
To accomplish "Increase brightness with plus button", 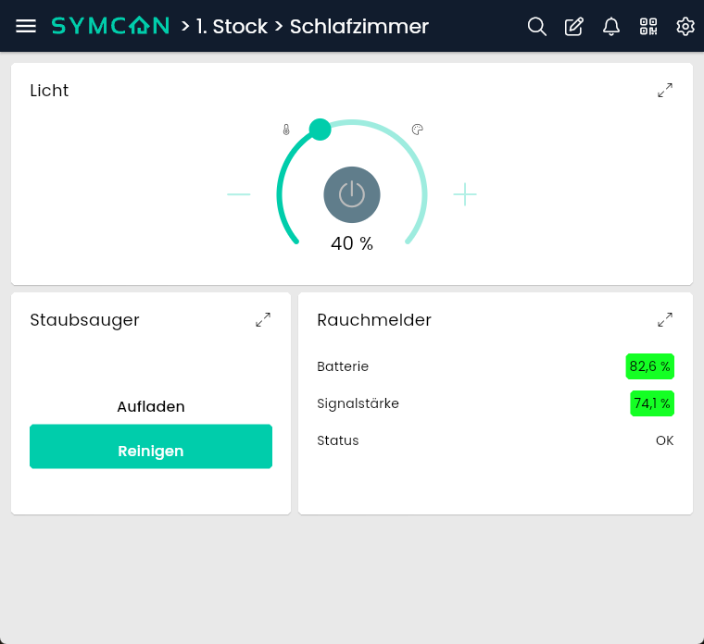I will click(x=465, y=194).
